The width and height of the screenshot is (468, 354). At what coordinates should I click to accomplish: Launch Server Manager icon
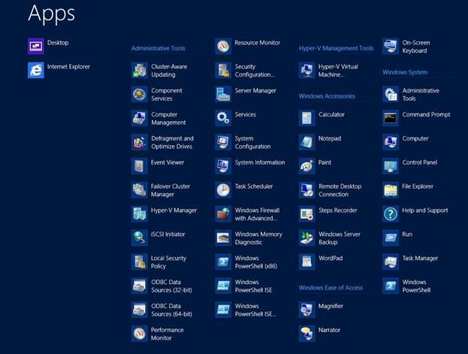pos(223,94)
